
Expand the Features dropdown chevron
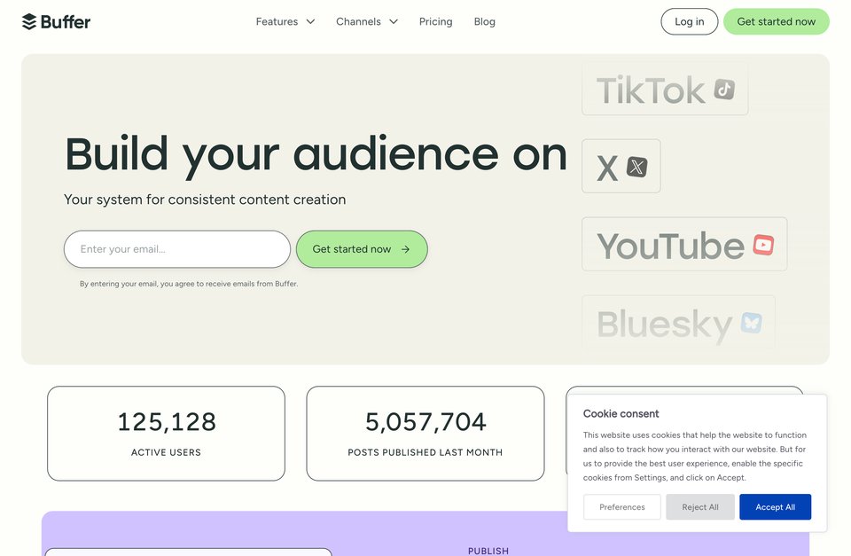tap(310, 21)
